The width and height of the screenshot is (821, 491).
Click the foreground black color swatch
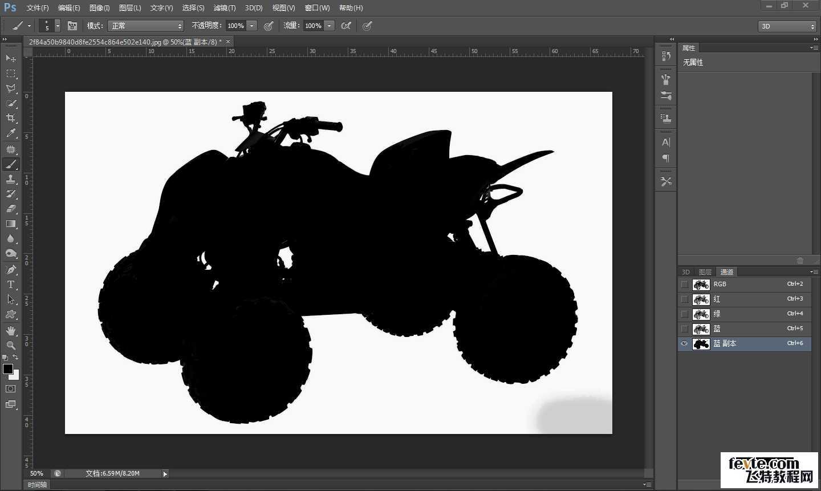(x=8, y=369)
